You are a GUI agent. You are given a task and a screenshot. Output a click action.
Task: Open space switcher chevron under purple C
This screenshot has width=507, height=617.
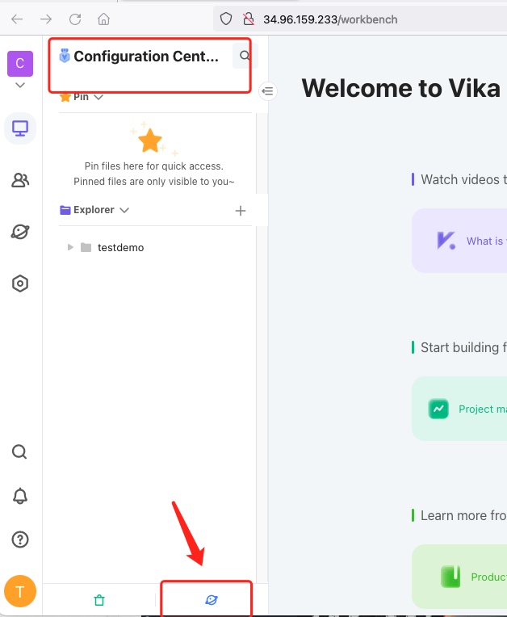[x=20, y=85]
